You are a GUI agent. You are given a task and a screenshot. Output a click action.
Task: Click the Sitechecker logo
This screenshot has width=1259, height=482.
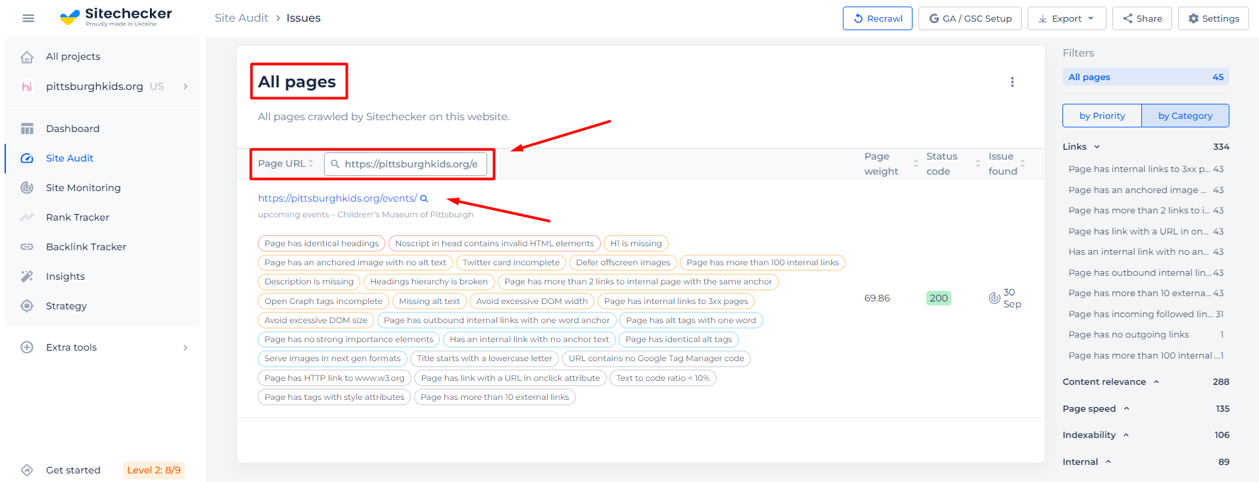(116, 17)
